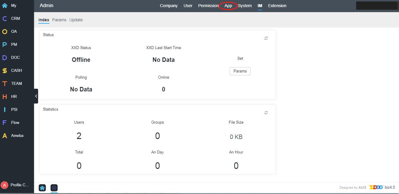The image size is (399, 194).
Task: Click the An Hour label
Action: (x=236, y=152)
